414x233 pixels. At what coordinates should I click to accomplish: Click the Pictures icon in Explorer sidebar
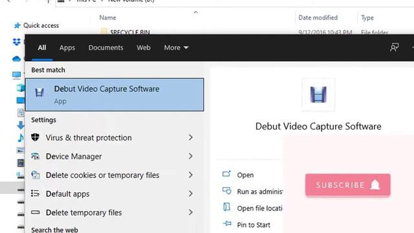pos(21,150)
